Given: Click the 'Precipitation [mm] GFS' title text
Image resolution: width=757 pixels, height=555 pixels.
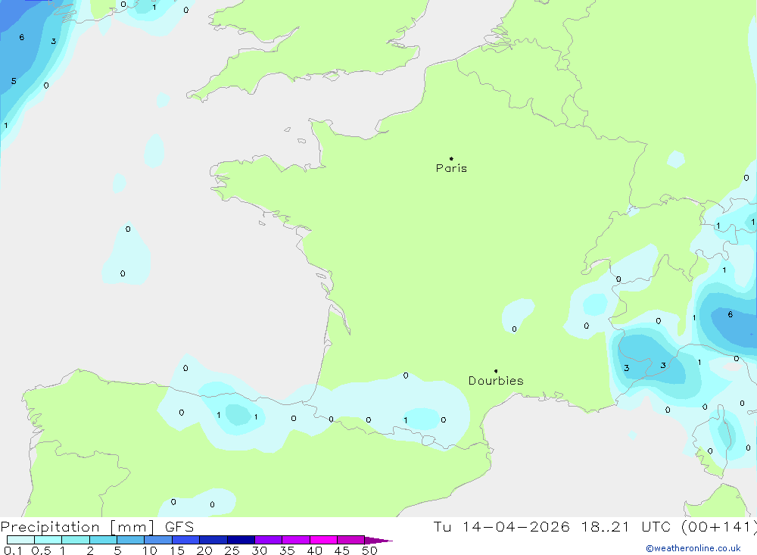Looking at the screenshot, I should [x=97, y=527].
